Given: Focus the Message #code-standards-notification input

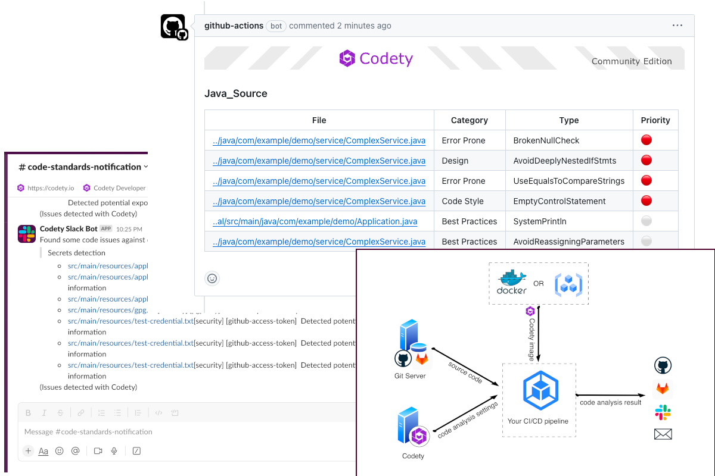Looking at the screenshot, I should click(x=188, y=432).
